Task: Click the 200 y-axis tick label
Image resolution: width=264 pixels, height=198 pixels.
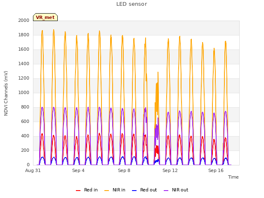Action: click(25, 150)
